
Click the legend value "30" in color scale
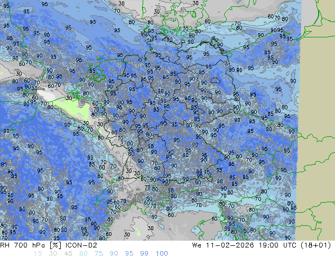(x=53, y=254)
